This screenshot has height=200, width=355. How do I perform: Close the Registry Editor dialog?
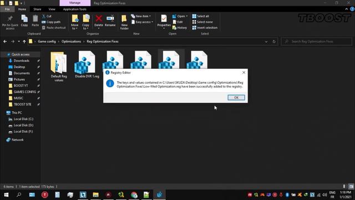coord(244,73)
